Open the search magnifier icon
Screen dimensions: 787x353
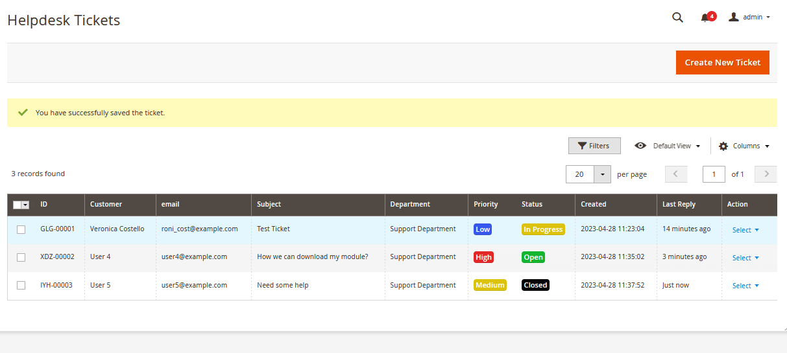[x=677, y=17]
